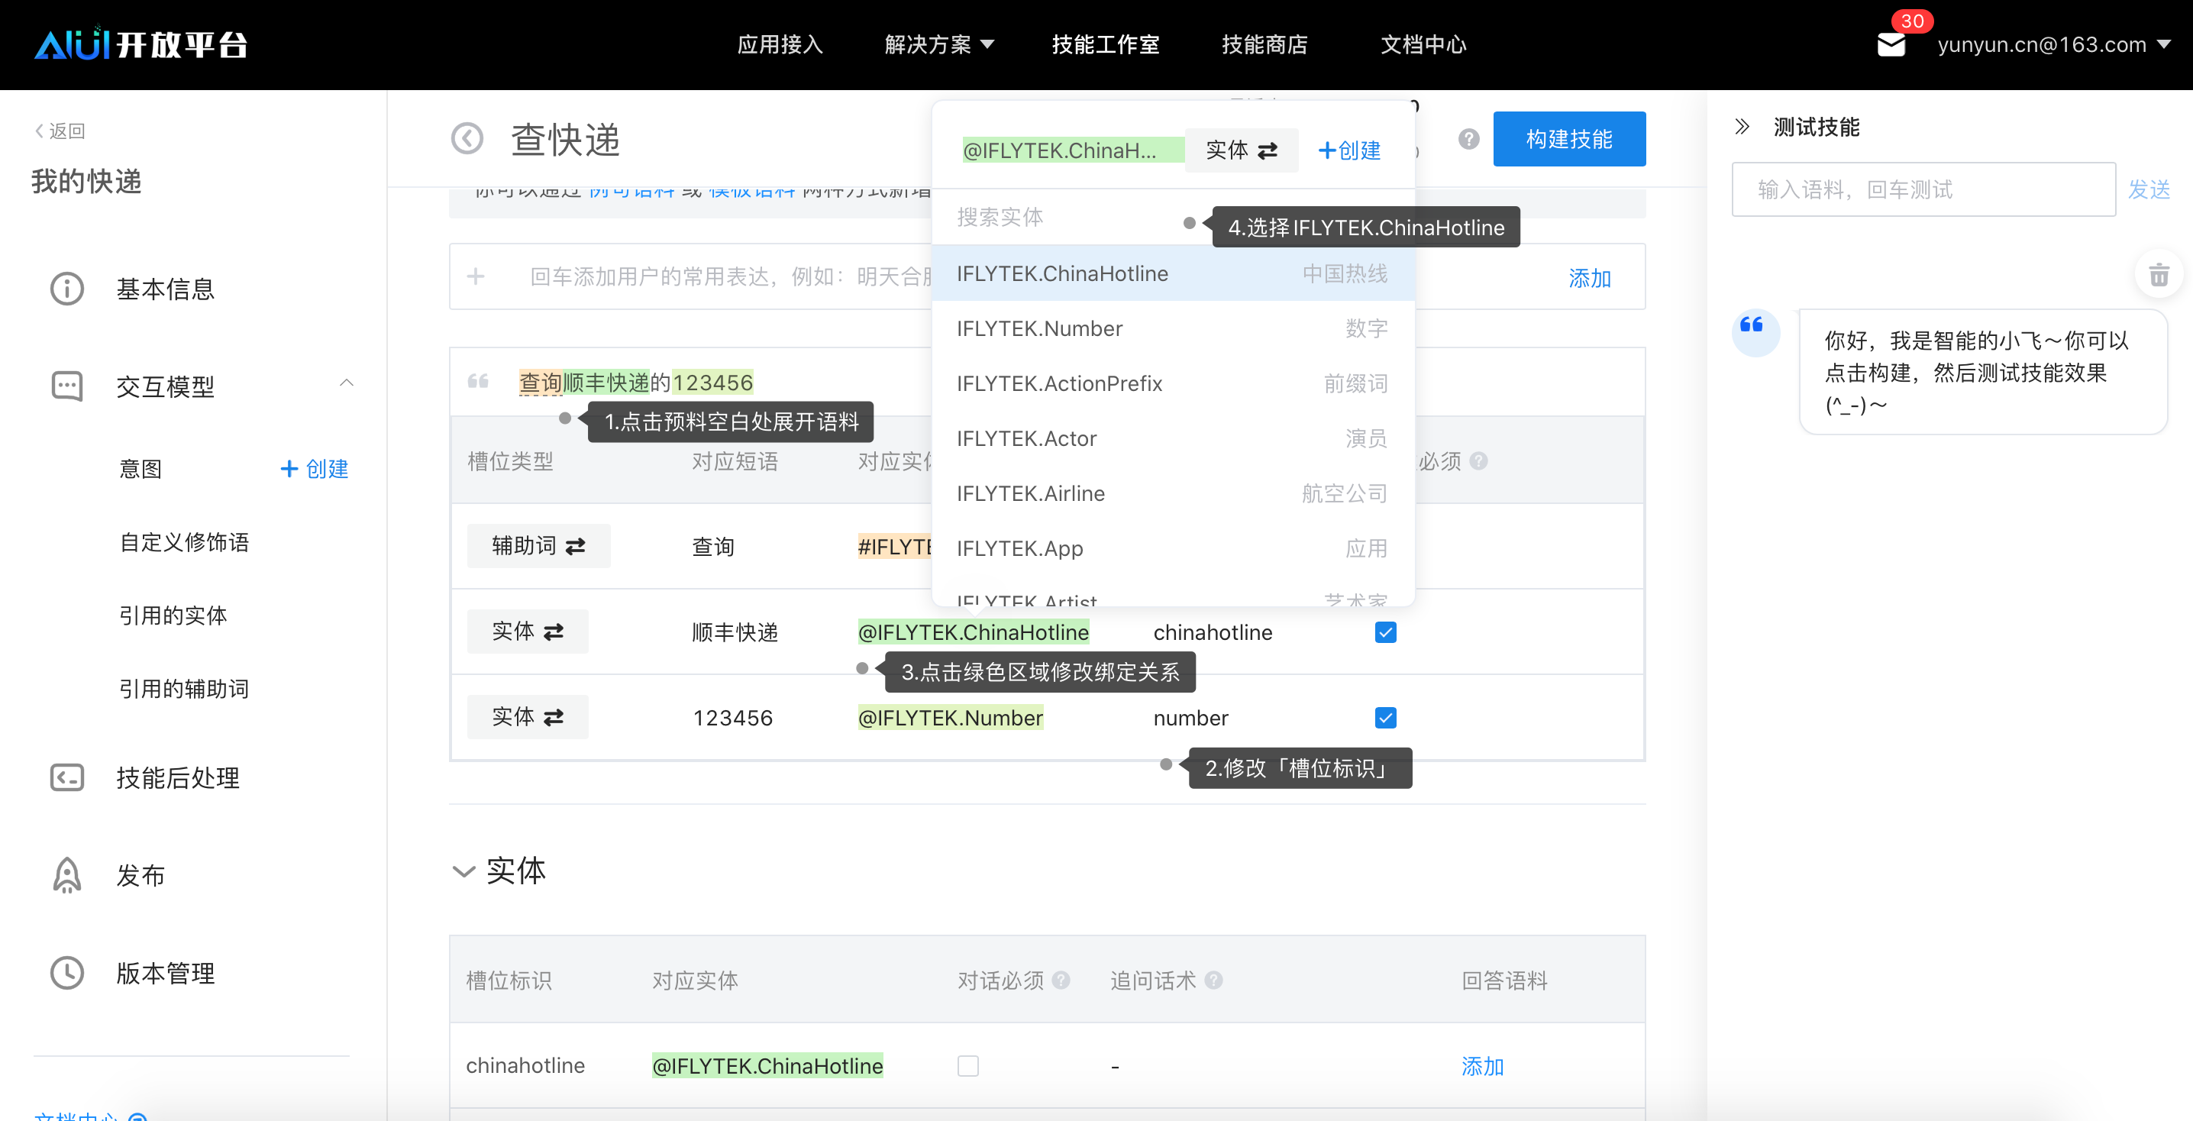The image size is (2193, 1121).
Task: Click the 技能后处理 terminal icon
Action: click(66, 777)
